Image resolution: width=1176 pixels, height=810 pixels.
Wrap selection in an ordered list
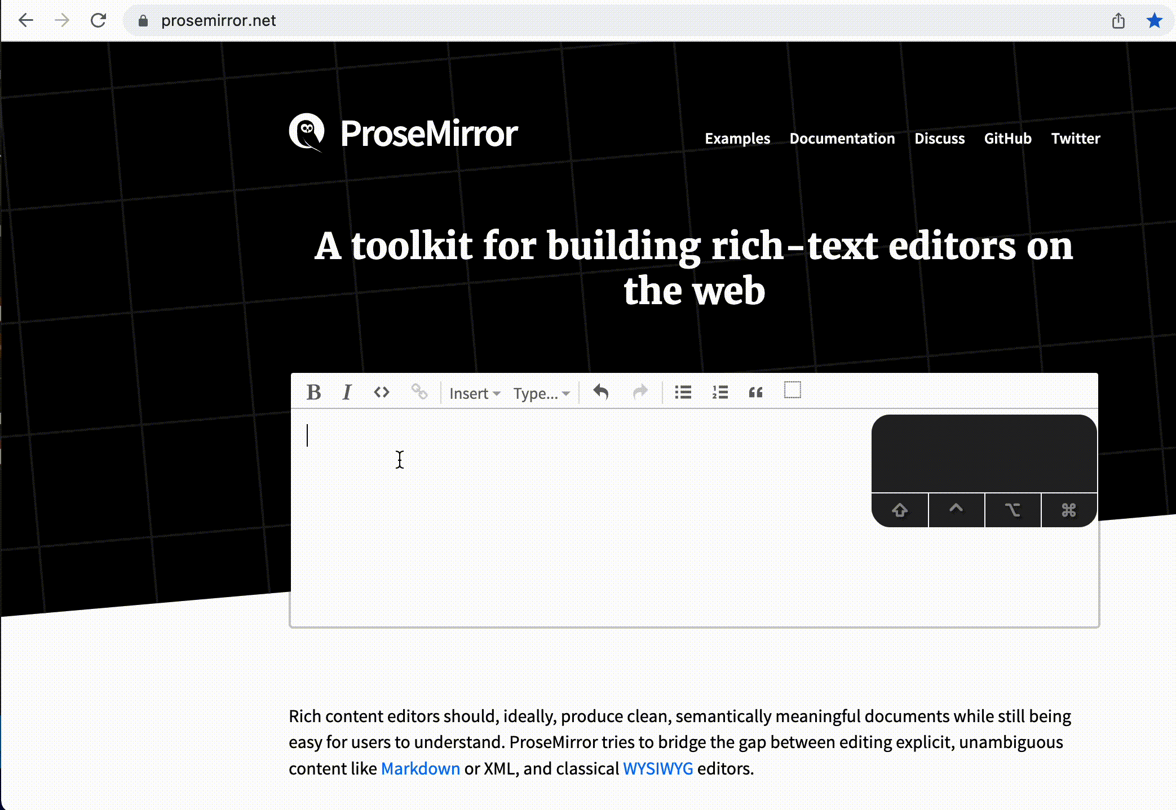(720, 392)
